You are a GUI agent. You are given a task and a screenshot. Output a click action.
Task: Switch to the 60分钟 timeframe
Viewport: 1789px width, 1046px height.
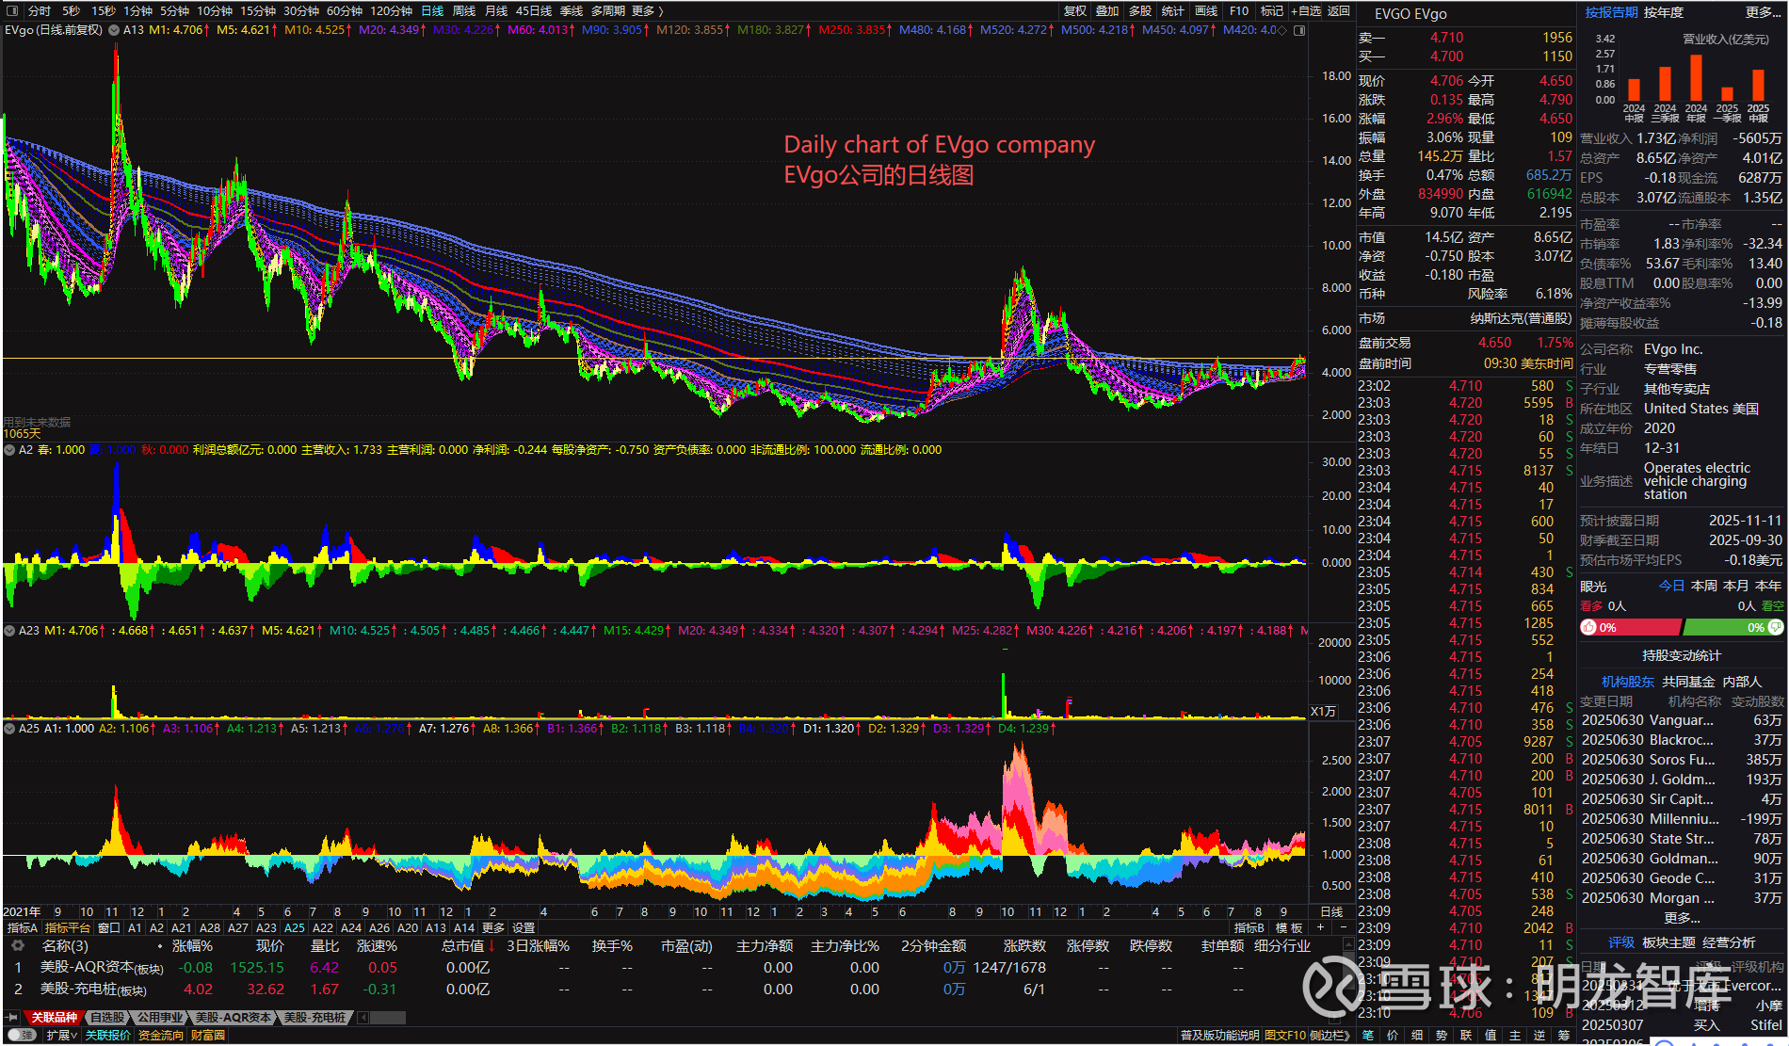pos(345,11)
